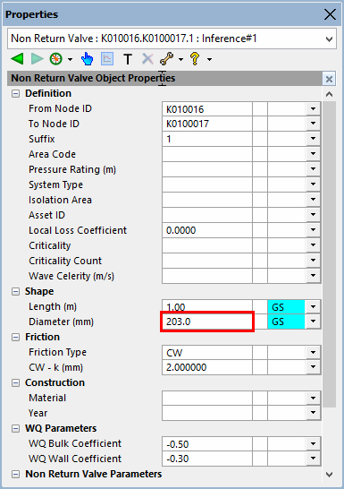Collapse the Friction section
Image resolution: width=344 pixels, height=489 pixels.
click(x=15, y=337)
